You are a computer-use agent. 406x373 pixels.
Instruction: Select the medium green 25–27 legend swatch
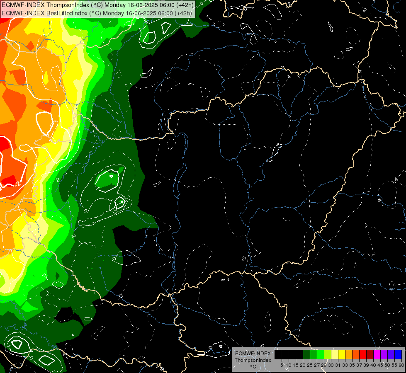click(x=314, y=354)
